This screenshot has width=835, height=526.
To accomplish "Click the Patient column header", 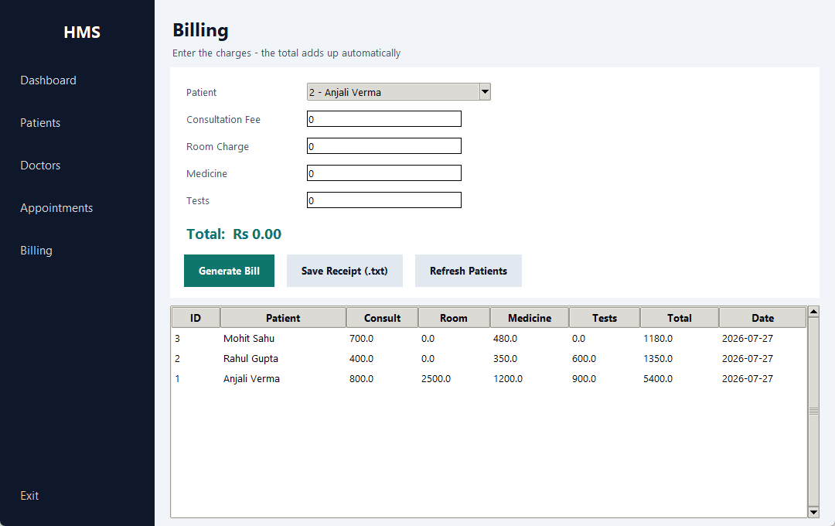I will point(283,318).
